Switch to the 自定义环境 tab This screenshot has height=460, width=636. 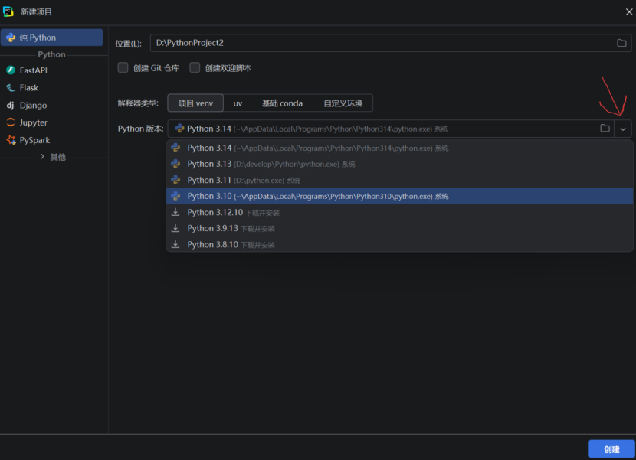click(x=343, y=103)
